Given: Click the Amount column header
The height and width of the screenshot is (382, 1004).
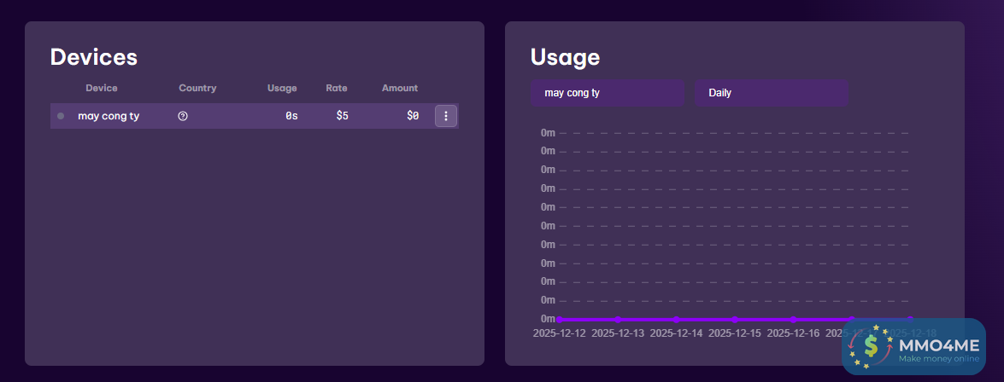Looking at the screenshot, I should tap(400, 88).
